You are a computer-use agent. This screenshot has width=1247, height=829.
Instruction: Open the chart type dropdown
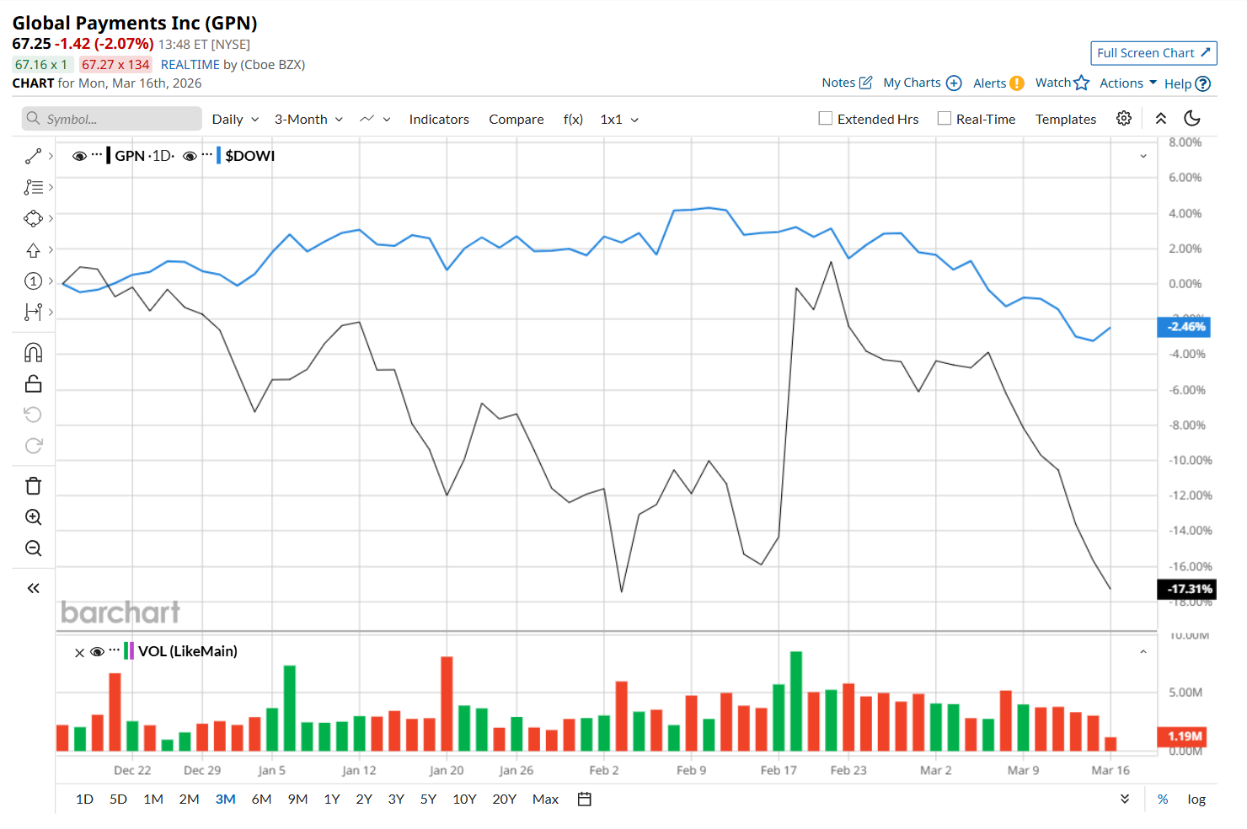click(375, 119)
